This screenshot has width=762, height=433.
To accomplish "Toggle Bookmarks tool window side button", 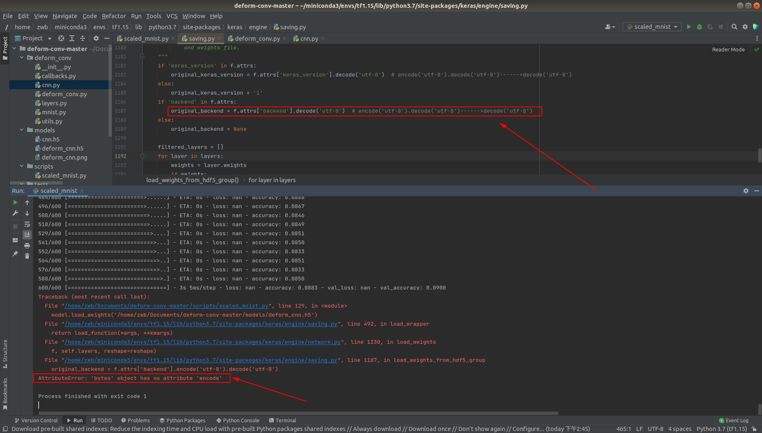I will click(5, 394).
